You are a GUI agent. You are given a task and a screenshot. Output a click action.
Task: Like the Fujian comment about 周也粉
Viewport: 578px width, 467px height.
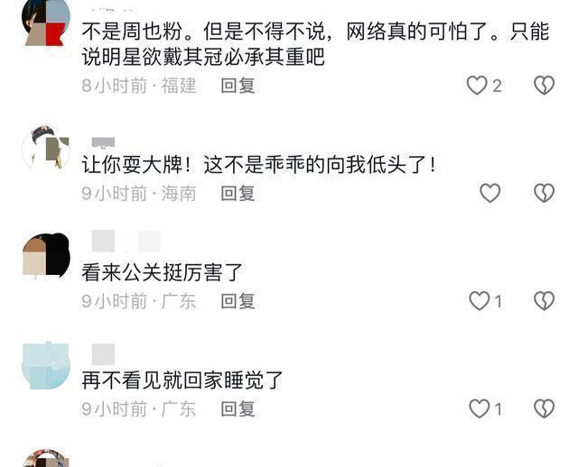point(477,86)
